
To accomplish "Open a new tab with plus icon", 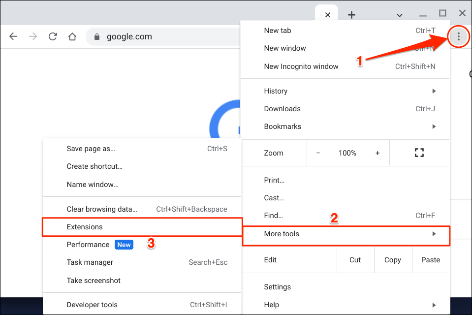I will [351, 15].
